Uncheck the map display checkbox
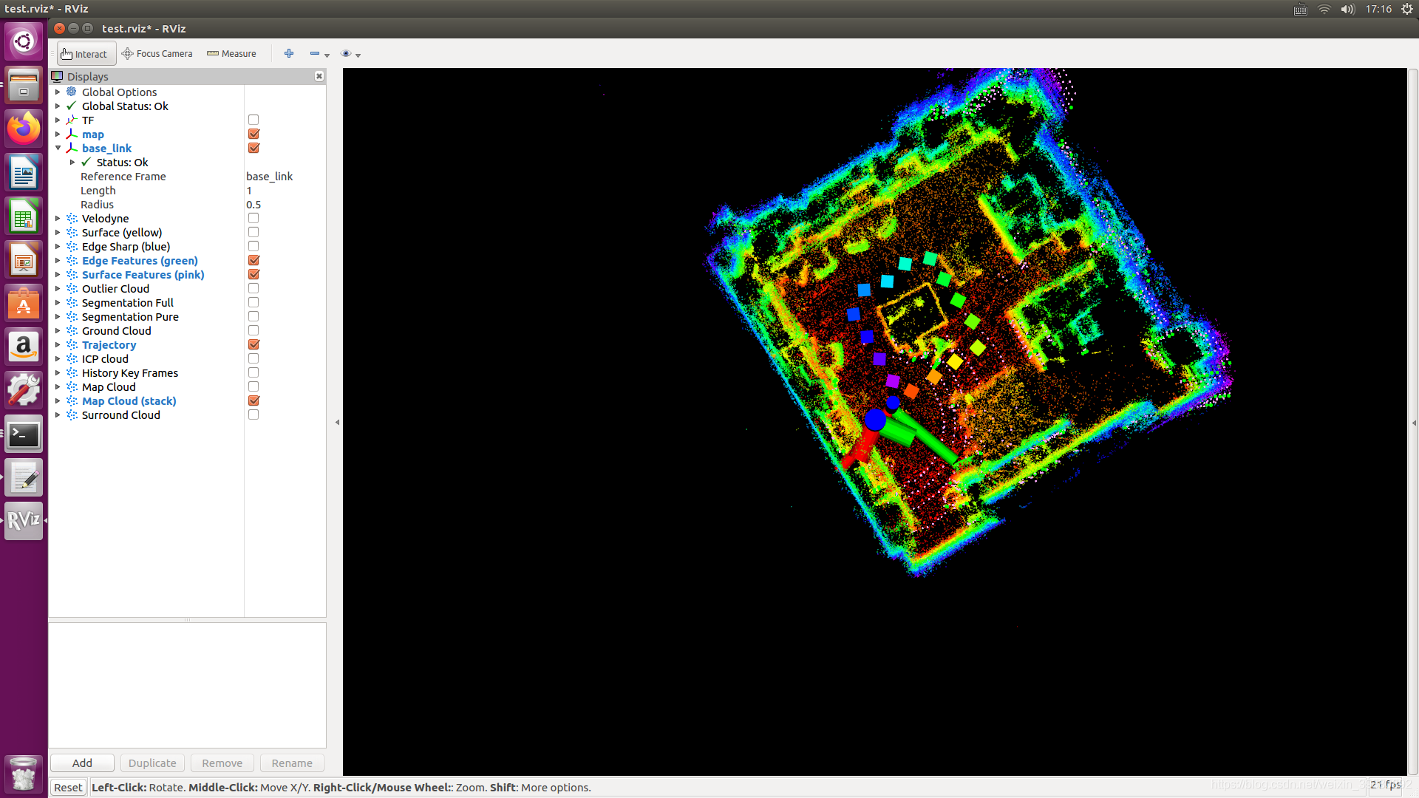The width and height of the screenshot is (1419, 798). (x=253, y=134)
